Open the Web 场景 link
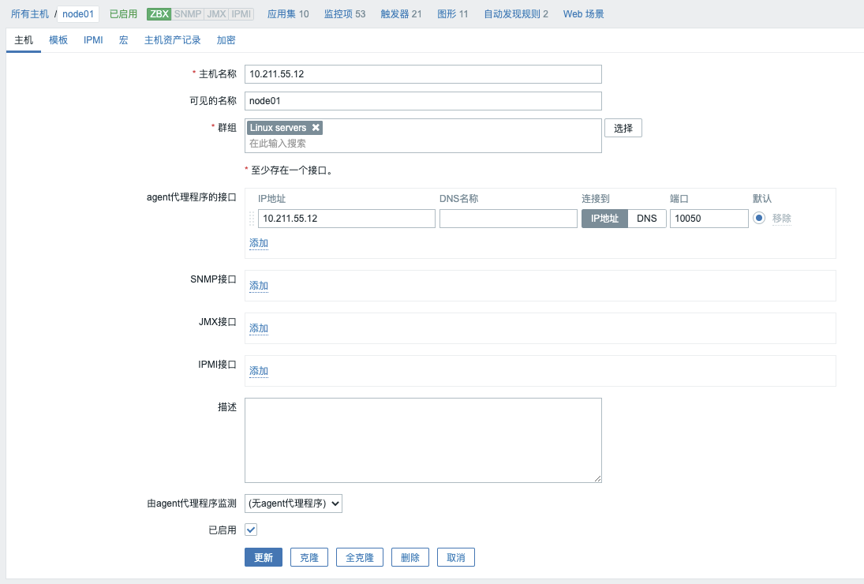Screen dimensions: 864x584 click(584, 13)
